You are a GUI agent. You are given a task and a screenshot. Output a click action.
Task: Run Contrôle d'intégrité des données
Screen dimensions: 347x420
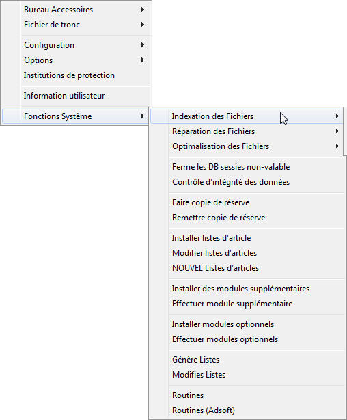(x=247, y=182)
